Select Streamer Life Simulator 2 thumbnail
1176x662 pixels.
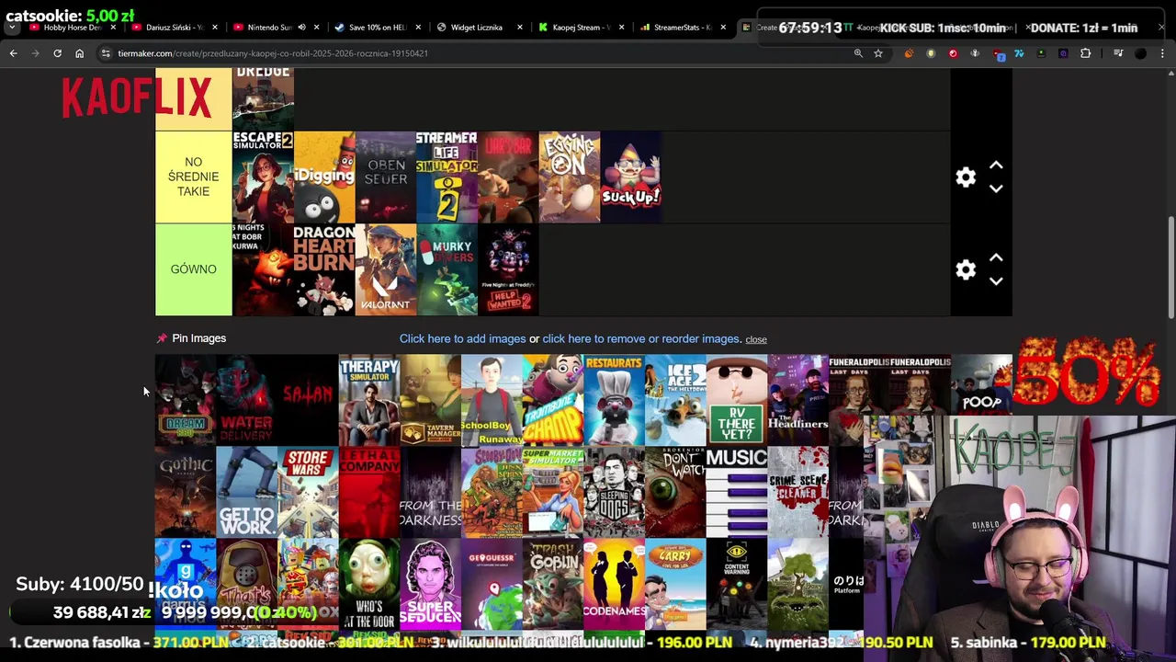[x=447, y=177]
